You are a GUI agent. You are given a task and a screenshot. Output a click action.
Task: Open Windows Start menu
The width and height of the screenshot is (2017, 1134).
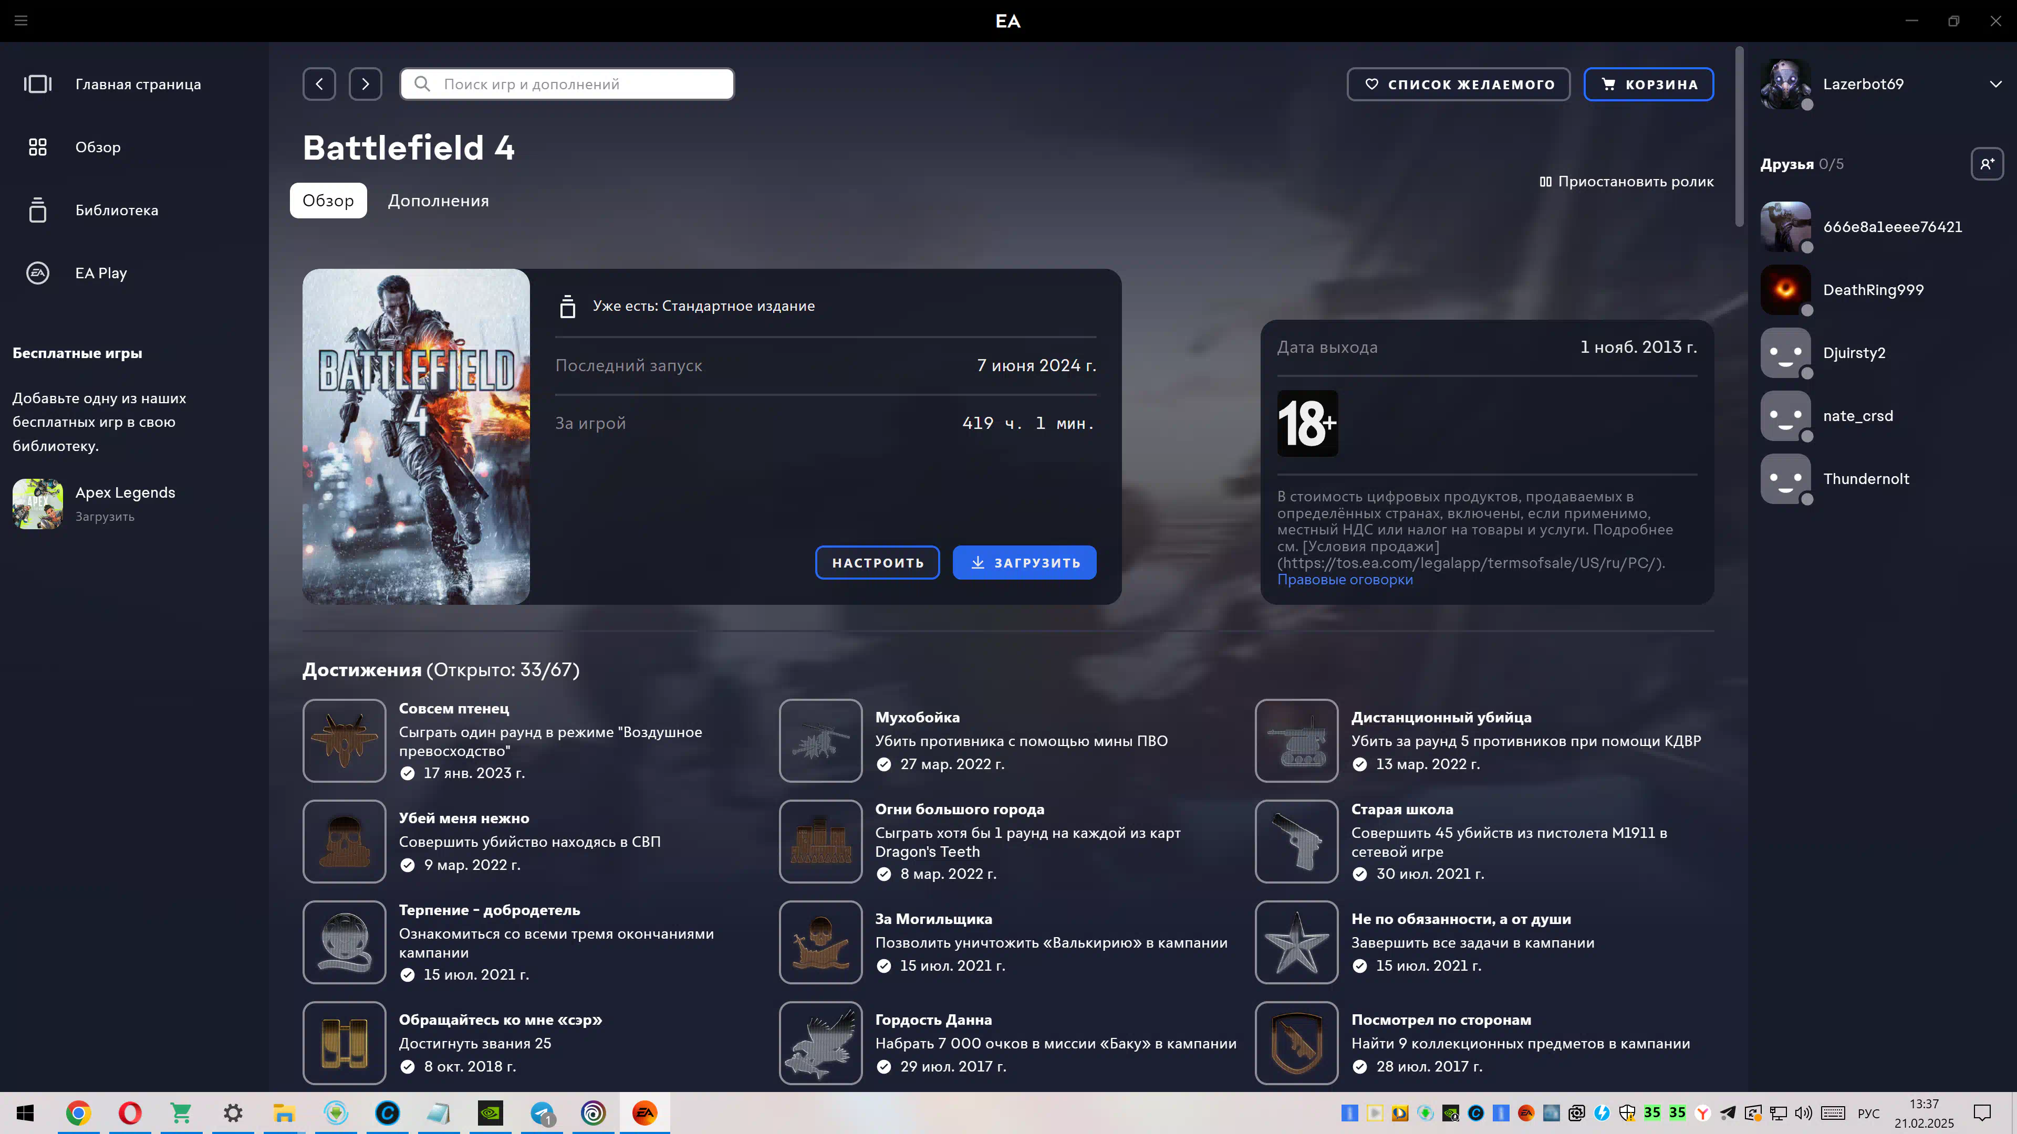(x=25, y=1113)
